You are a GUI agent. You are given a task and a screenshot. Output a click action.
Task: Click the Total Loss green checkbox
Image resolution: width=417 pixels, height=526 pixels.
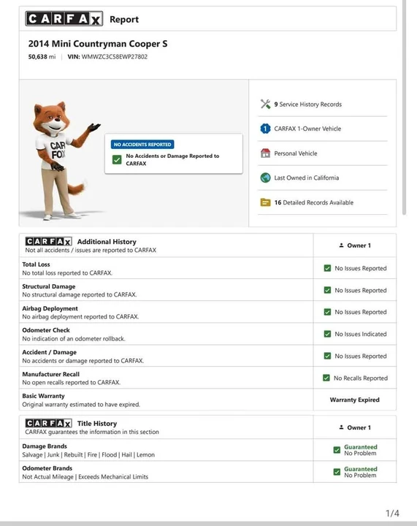tap(327, 268)
